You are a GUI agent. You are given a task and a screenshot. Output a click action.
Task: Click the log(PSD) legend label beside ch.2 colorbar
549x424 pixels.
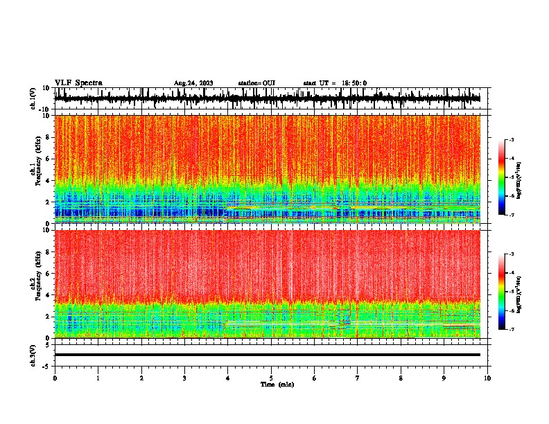point(519,294)
